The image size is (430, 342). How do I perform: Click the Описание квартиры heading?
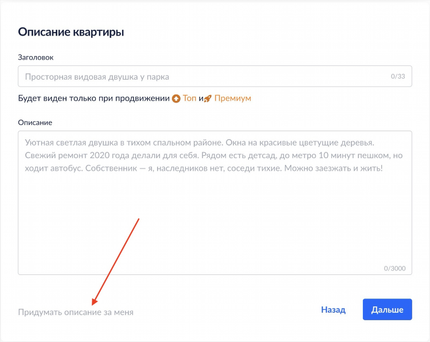point(71,32)
